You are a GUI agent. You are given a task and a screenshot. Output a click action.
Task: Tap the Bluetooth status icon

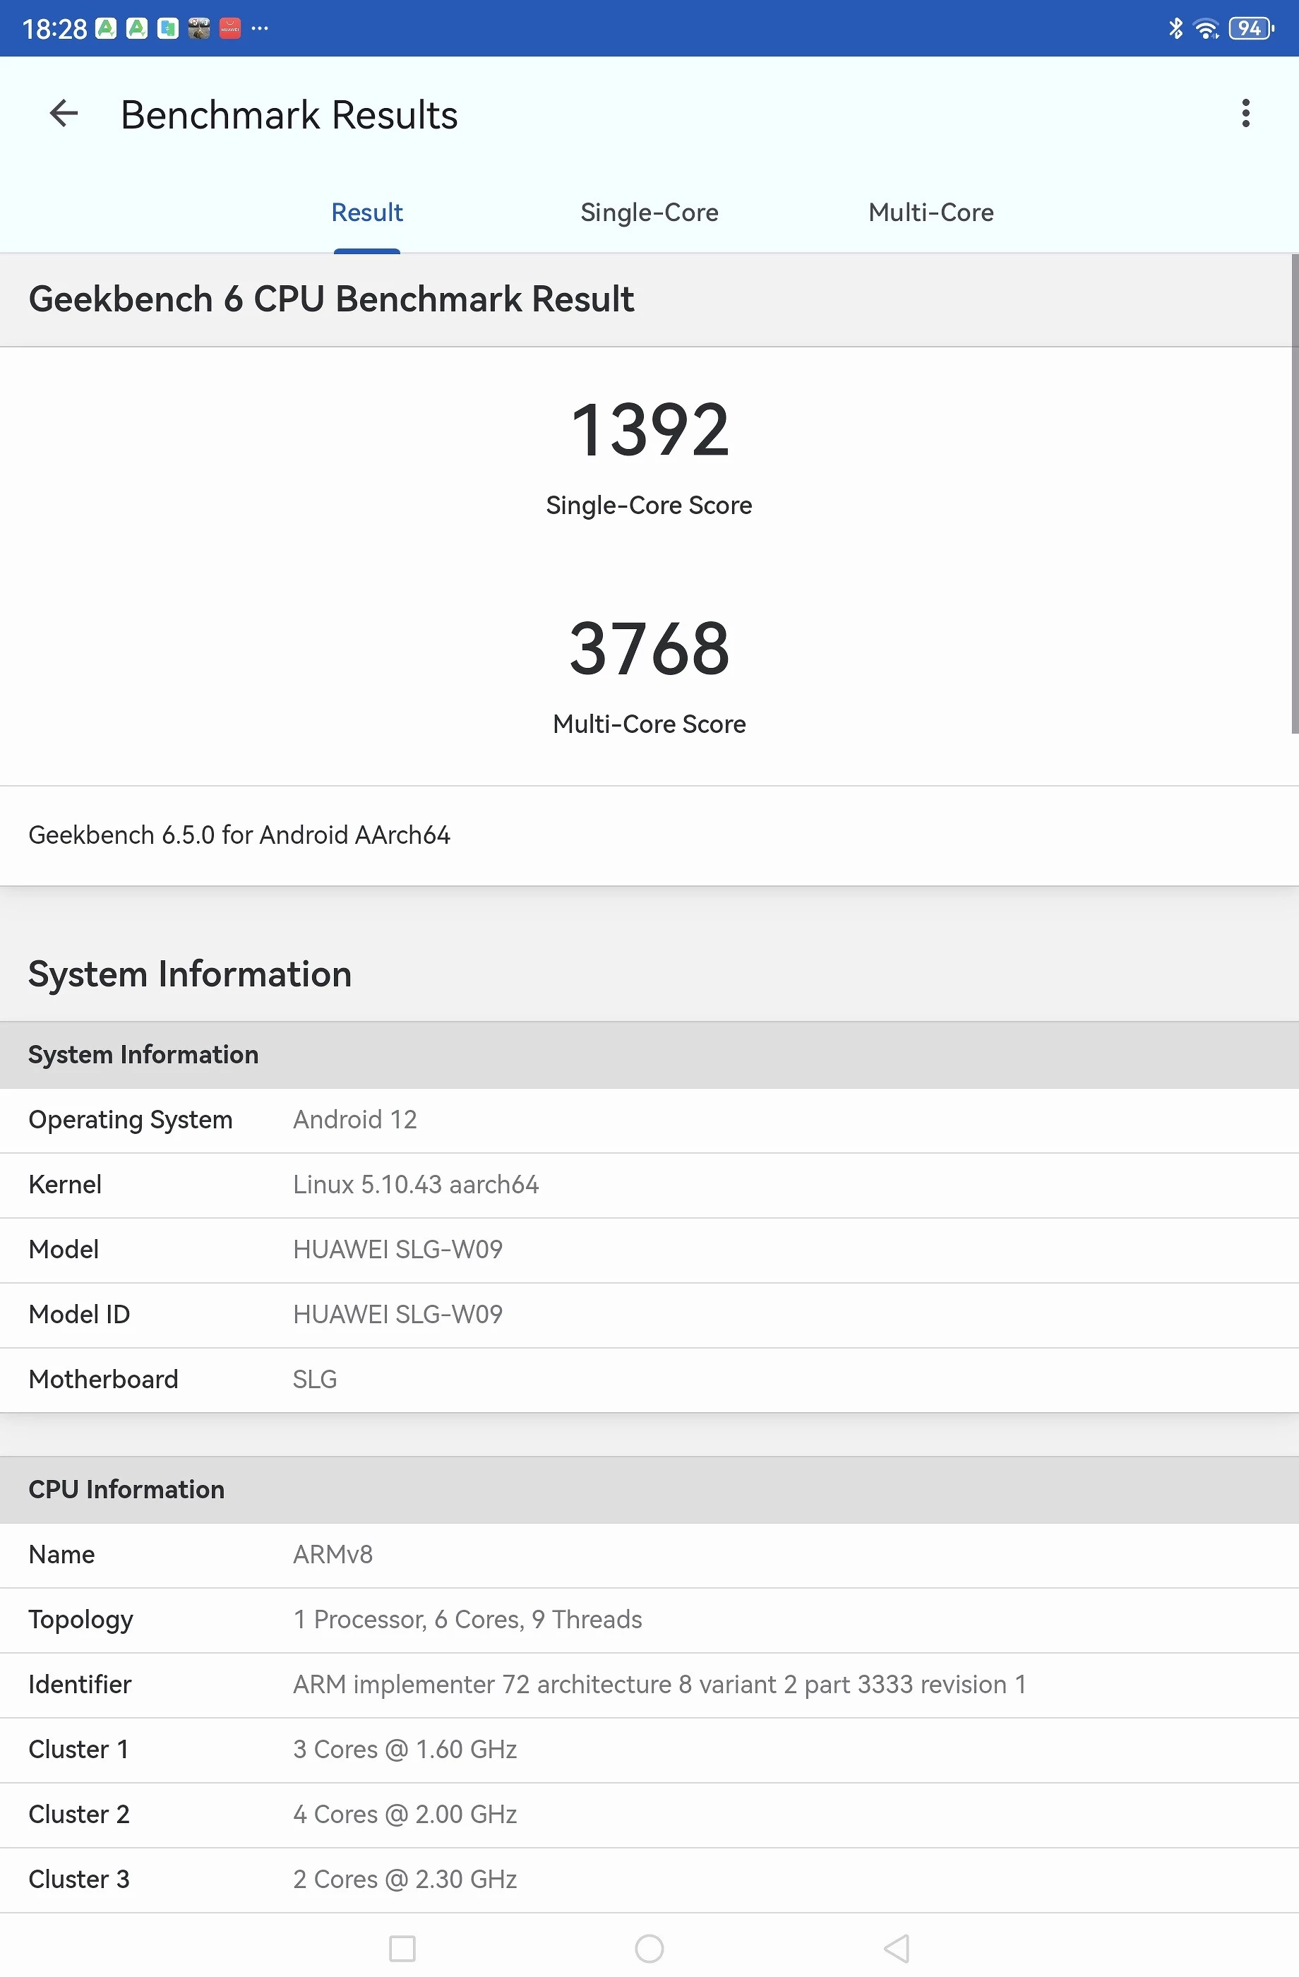pyautogui.click(x=1175, y=29)
